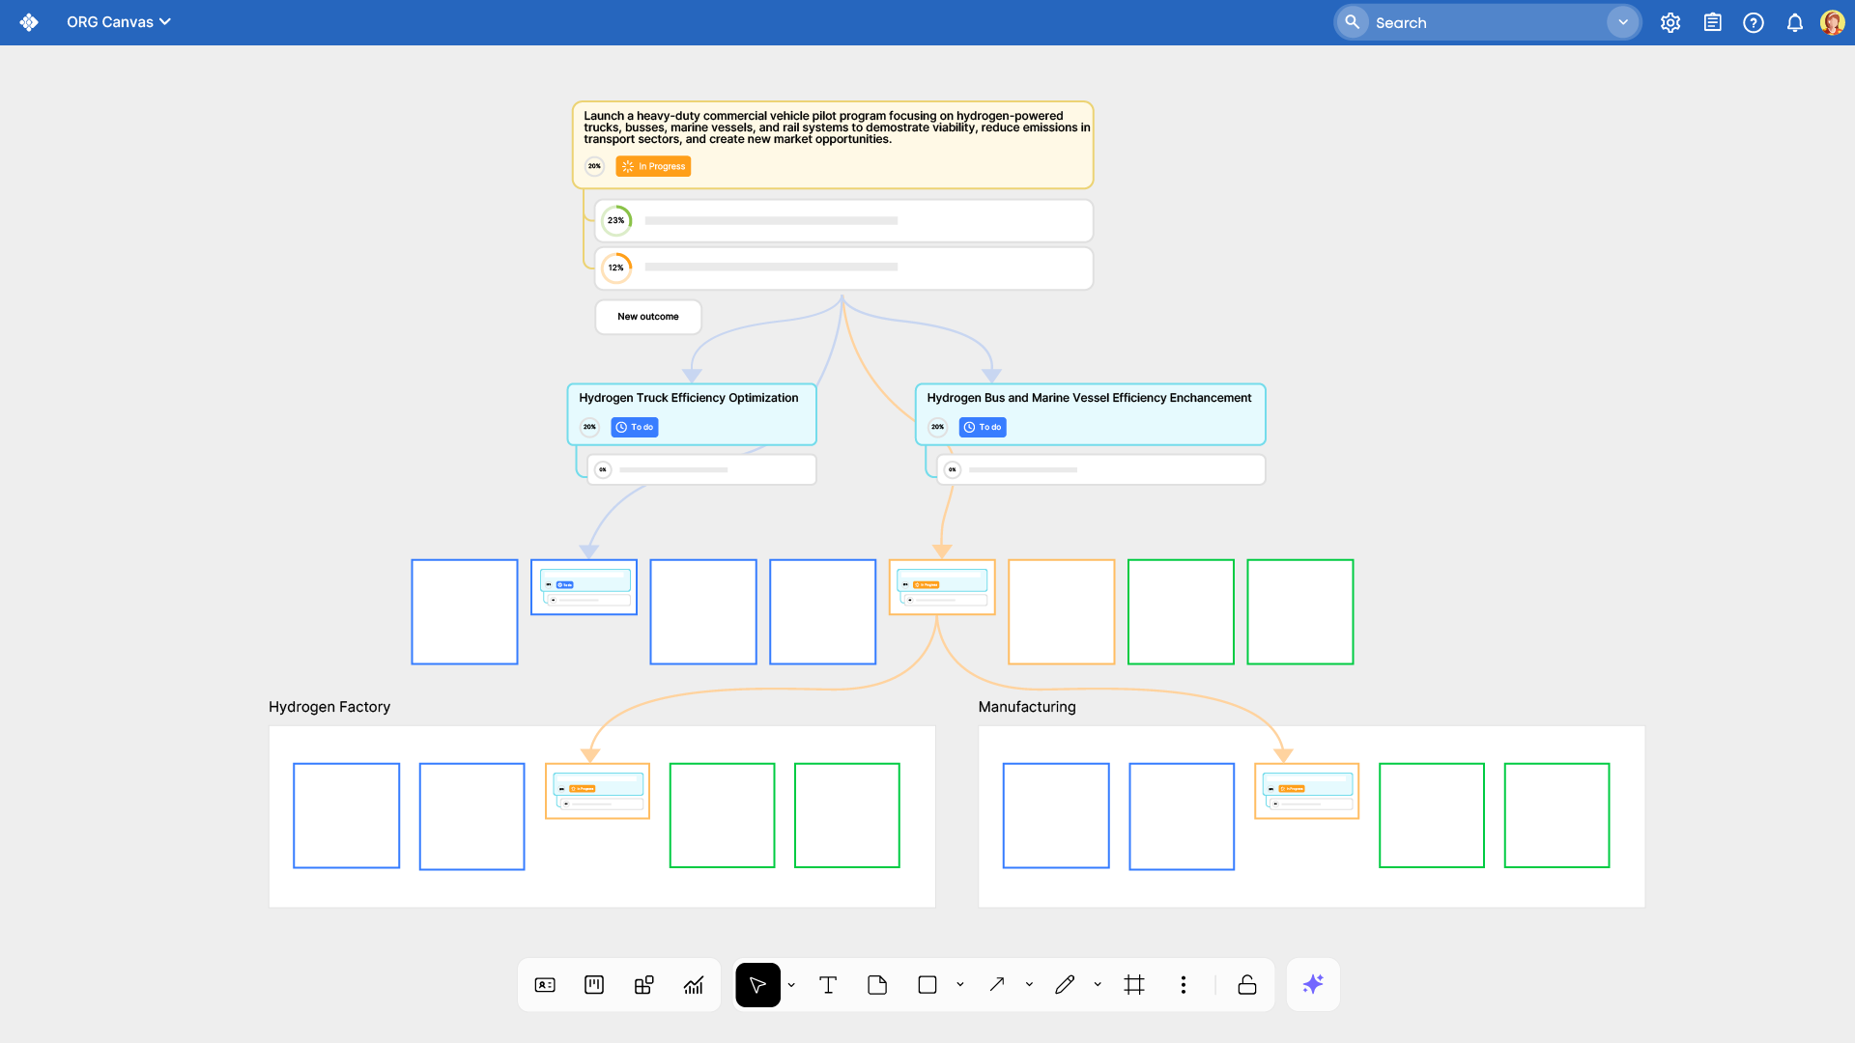Toggle In Progress status badge

654,167
